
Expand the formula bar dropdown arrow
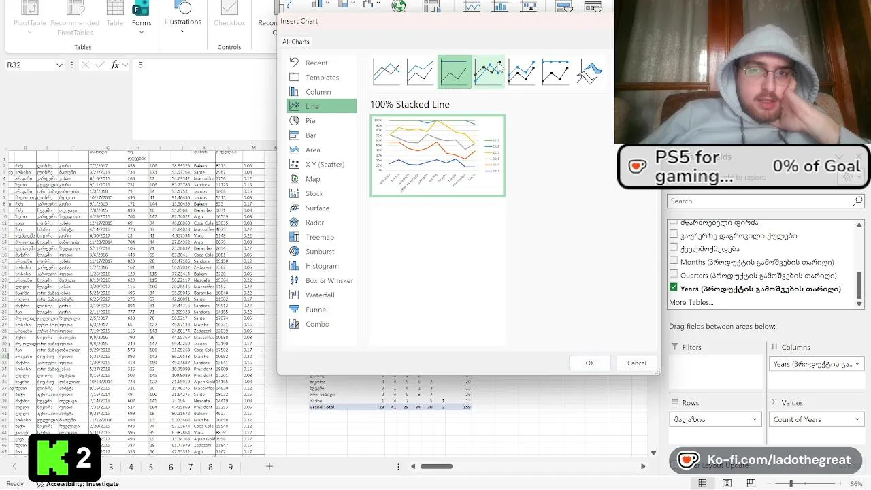tap(125, 65)
